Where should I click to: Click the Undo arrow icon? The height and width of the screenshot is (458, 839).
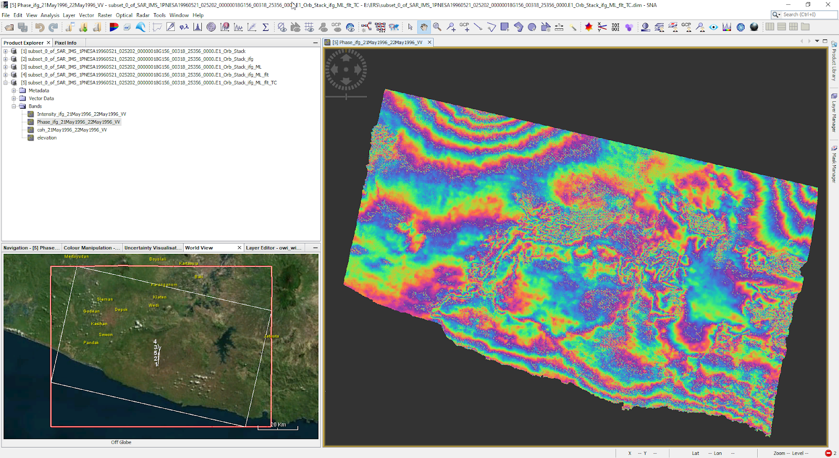click(39, 27)
